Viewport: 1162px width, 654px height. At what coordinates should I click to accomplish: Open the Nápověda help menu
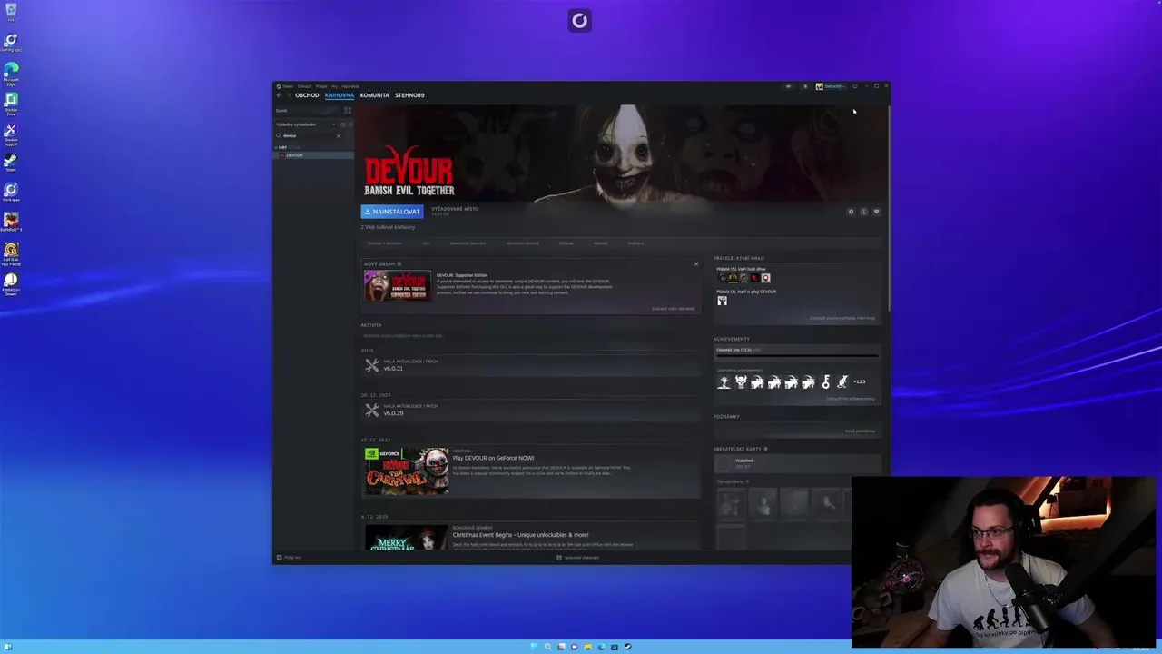350,86
